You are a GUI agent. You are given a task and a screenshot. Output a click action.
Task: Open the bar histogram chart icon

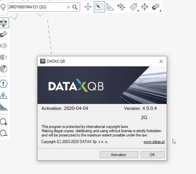coord(4,107)
